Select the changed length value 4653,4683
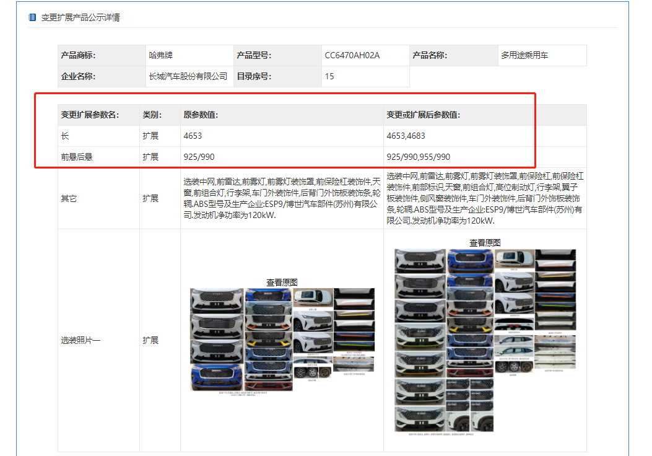The width and height of the screenshot is (652, 456). pyautogui.click(x=406, y=136)
